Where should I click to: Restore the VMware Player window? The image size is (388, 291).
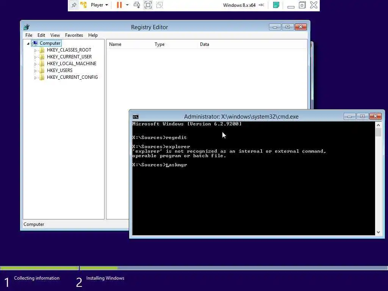tap(302, 5)
